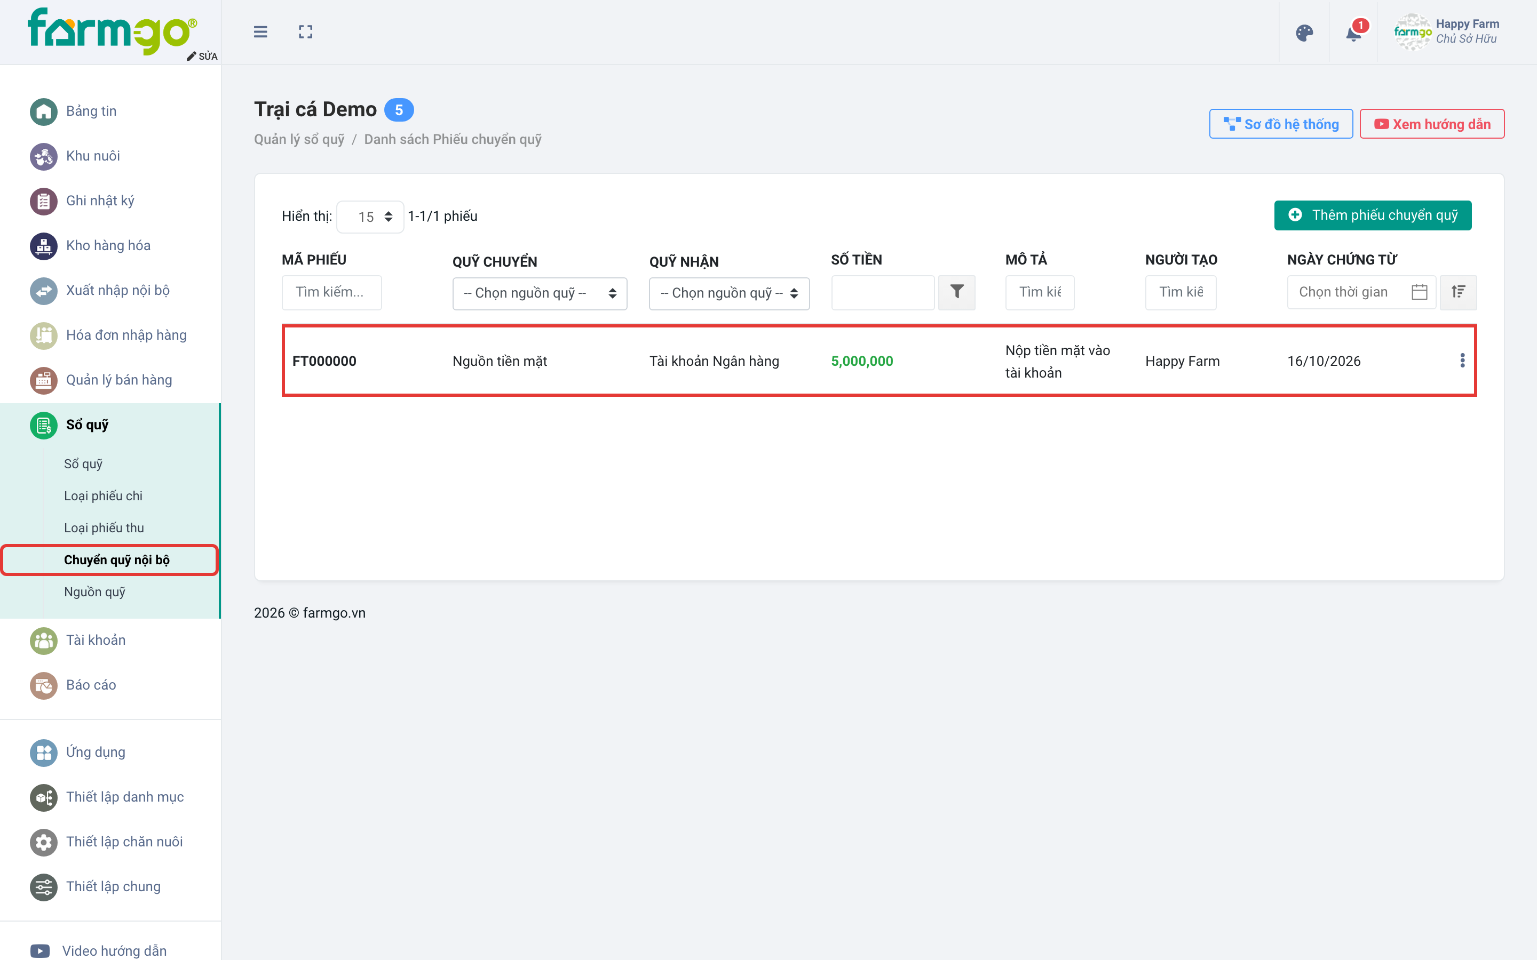Open Quản lý bán hàng icon
1537x960 pixels.
tap(44, 380)
